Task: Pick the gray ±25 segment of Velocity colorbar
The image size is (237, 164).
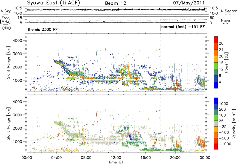Action: pos(216,124)
